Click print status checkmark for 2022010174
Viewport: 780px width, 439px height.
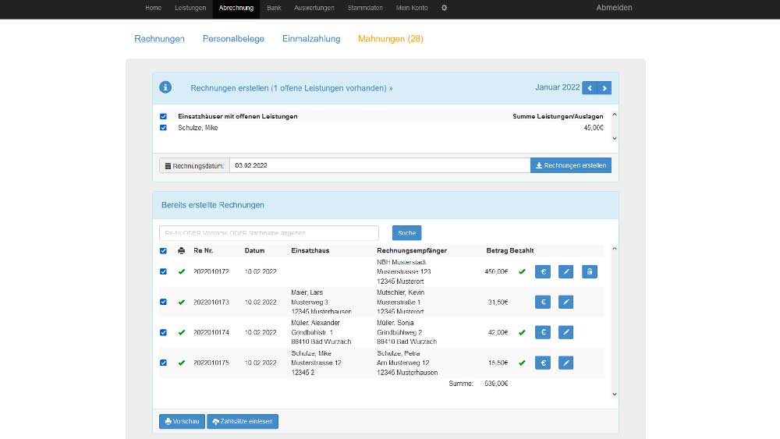182,333
